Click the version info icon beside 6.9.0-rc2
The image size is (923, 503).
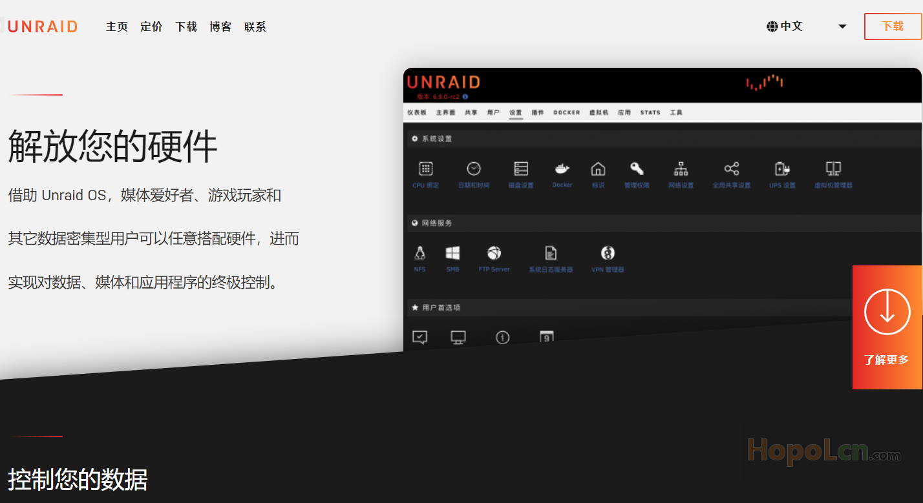pyautogui.click(x=465, y=97)
